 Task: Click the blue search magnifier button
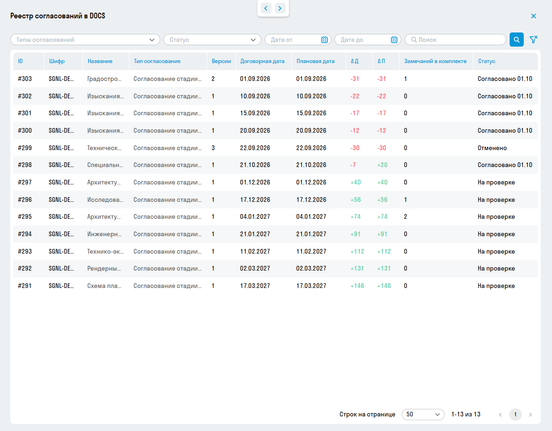click(517, 40)
